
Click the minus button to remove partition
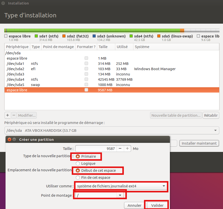(x=14, y=115)
